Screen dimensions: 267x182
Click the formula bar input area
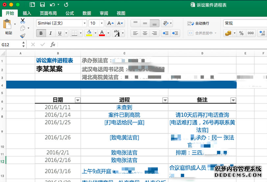coord(162,45)
